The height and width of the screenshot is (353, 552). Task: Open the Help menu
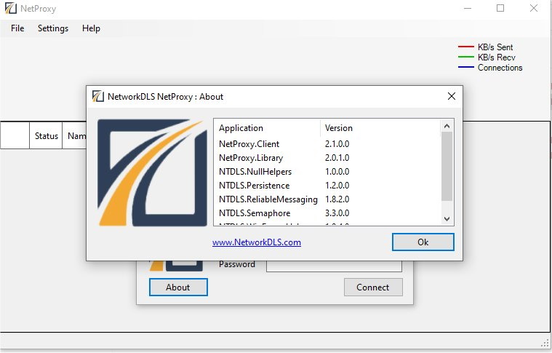click(x=91, y=28)
